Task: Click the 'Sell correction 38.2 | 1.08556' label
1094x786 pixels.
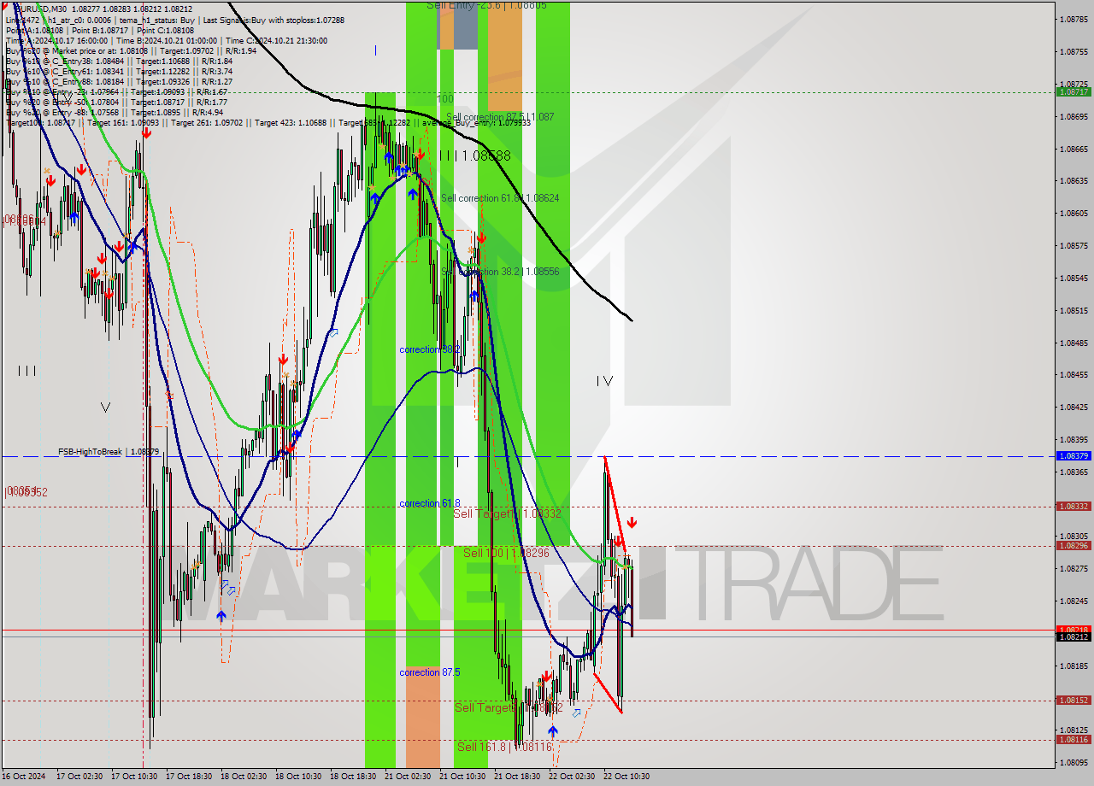Action: click(500, 272)
